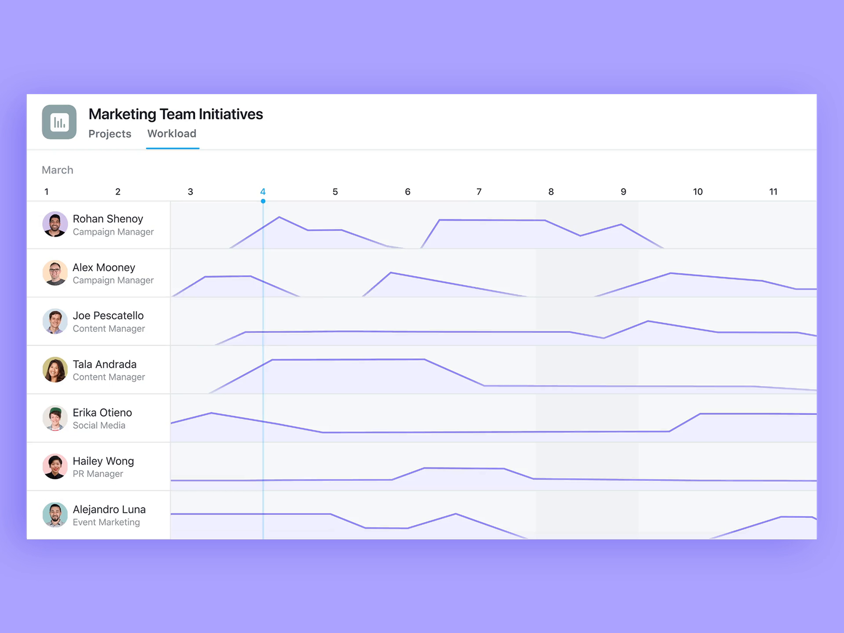The height and width of the screenshot is (633, 844).
Task: Open Tala Andrada's avatar
Action: pos(55,370)
